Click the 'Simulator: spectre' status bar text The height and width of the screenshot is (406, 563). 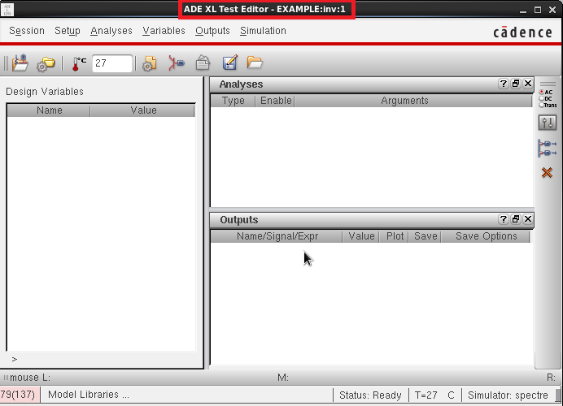pos(508,395)
